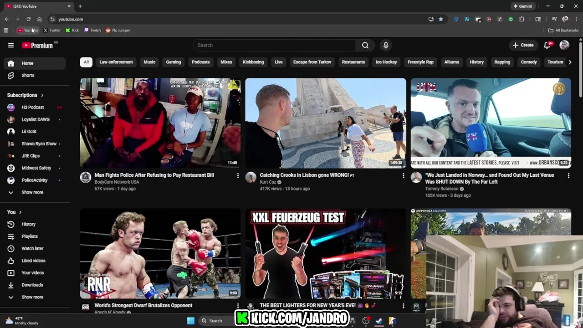Image resolution: width=583 pixels, height=328 pixels.
Task: Open All Bookmarks folder
Action: point(563,31)
